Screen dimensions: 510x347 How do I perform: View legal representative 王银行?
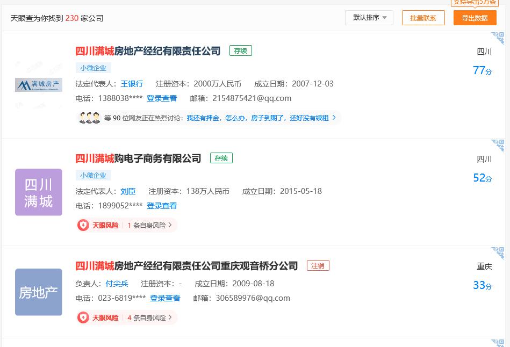pyautogui.click(x=132, y=84)
